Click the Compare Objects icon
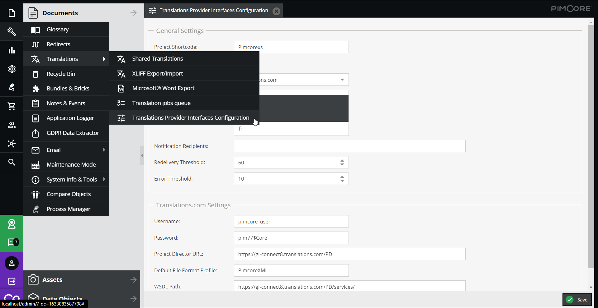The height and width of the screenshot is (308, 598). click(x=36, y=195)
